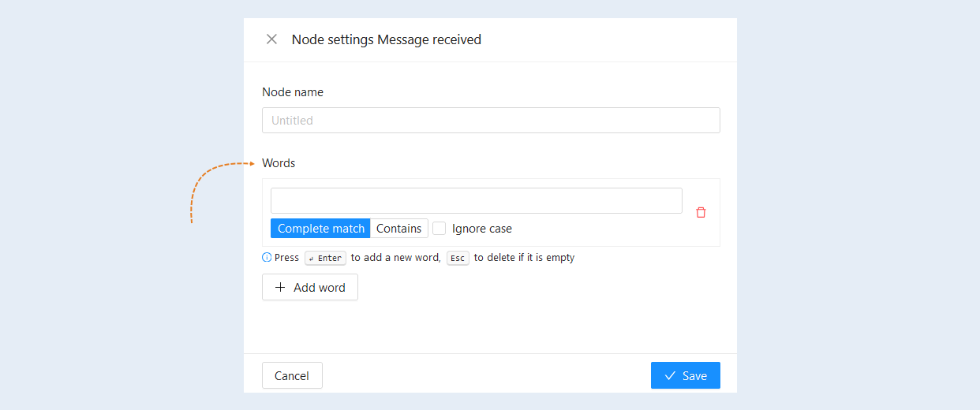Click the Ignore case label text

tap(482, 229)
